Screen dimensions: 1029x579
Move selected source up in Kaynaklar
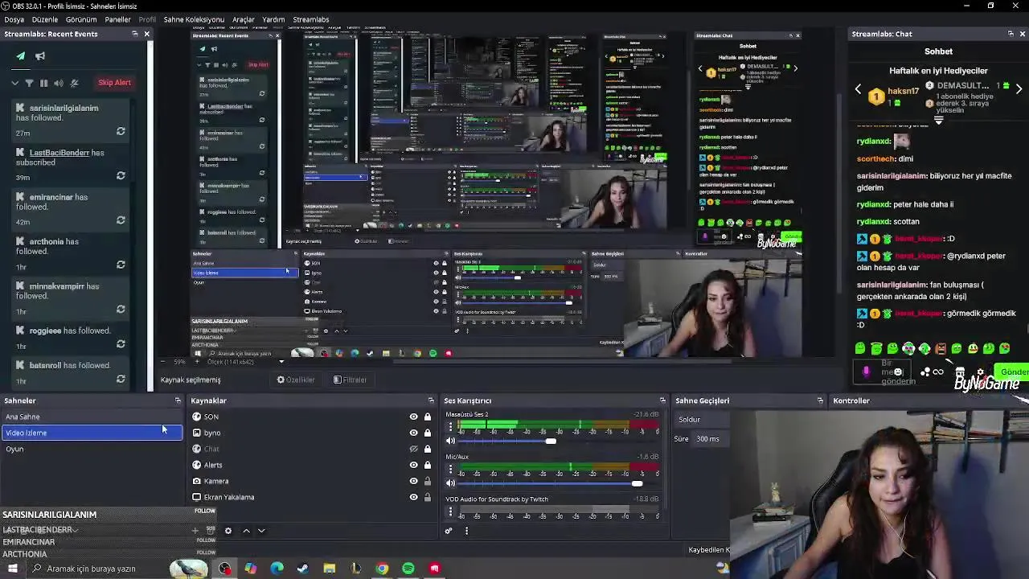click(x=246, y=531)
